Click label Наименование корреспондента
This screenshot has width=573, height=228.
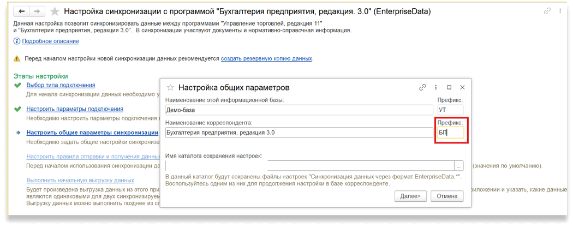tap(209, 122)
